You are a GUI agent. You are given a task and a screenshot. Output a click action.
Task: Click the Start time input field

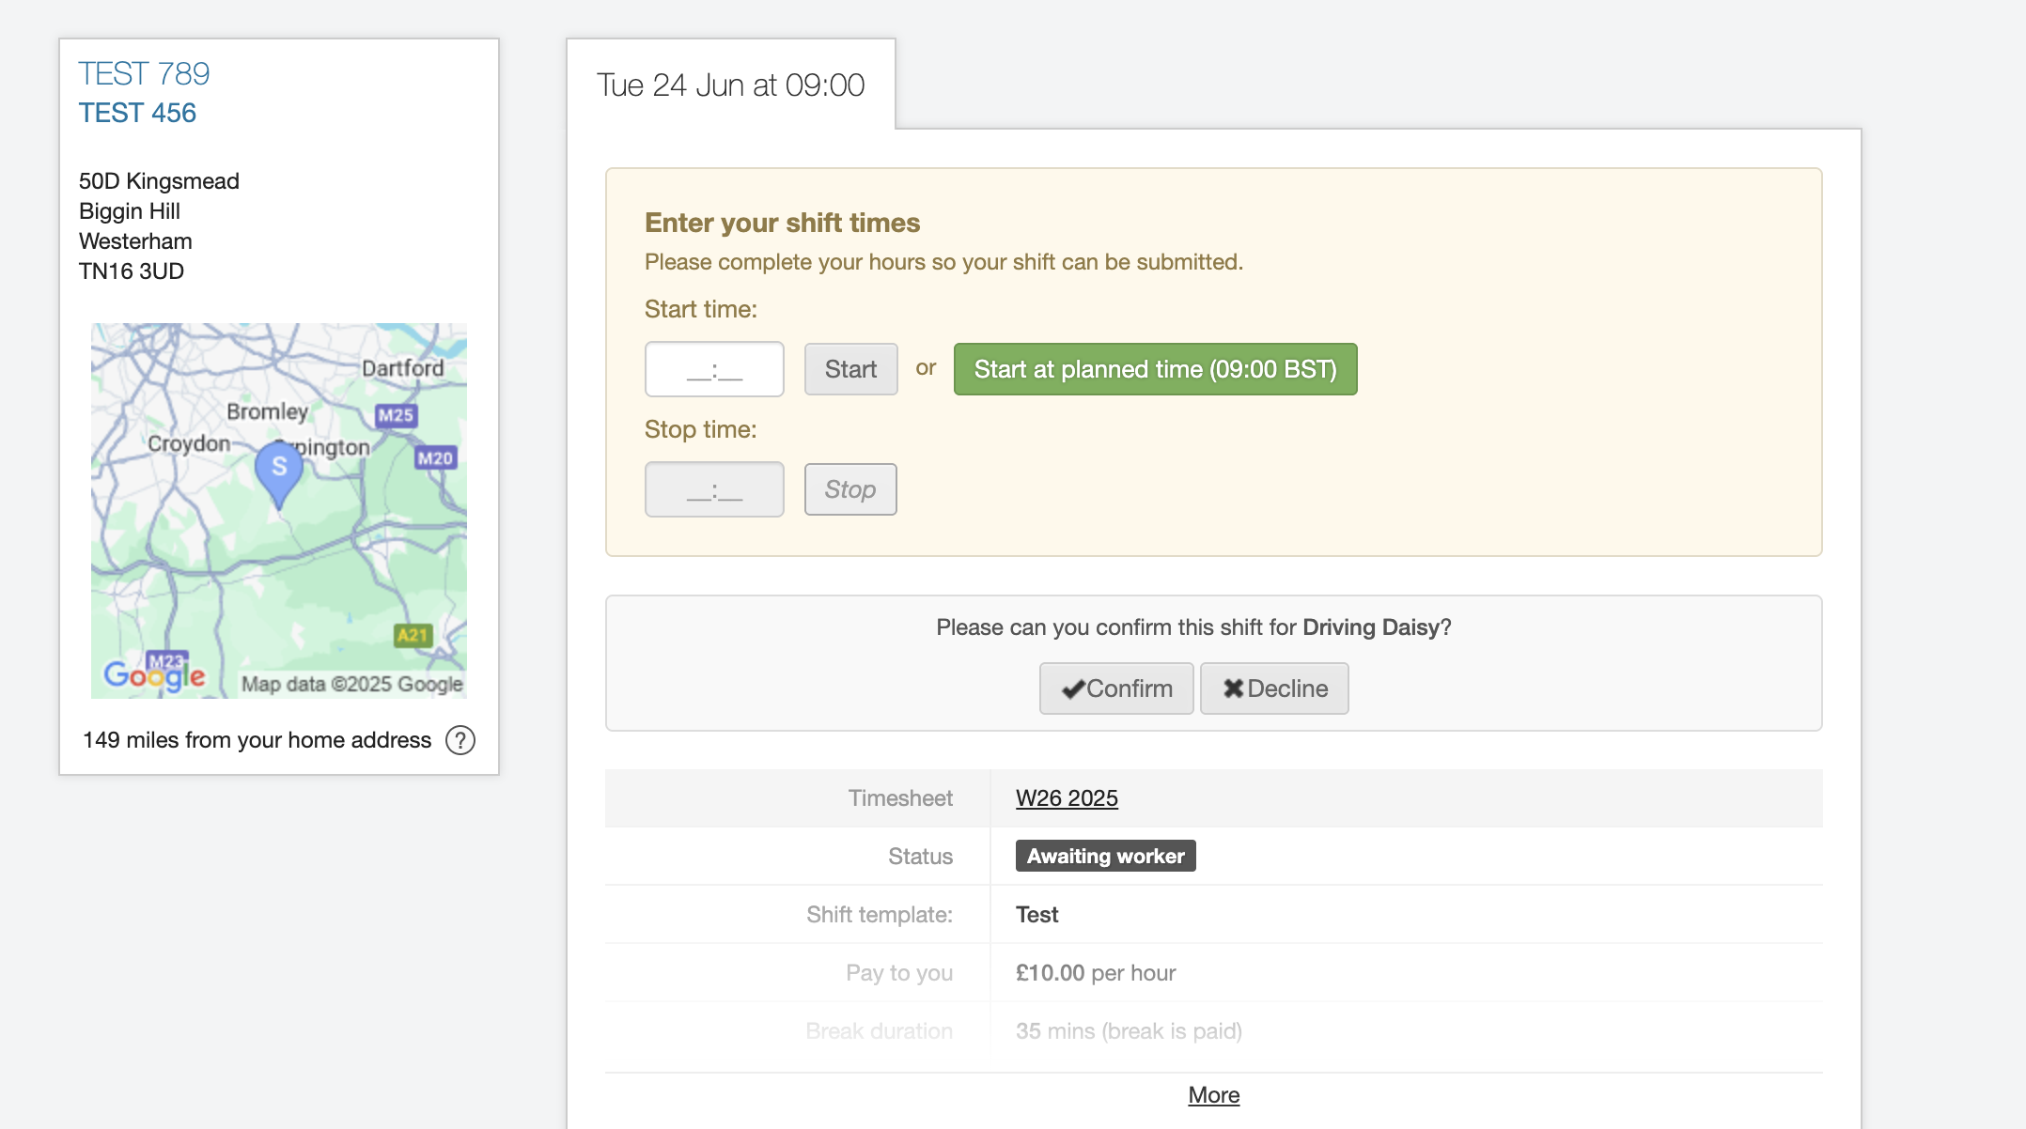point(714,369)
